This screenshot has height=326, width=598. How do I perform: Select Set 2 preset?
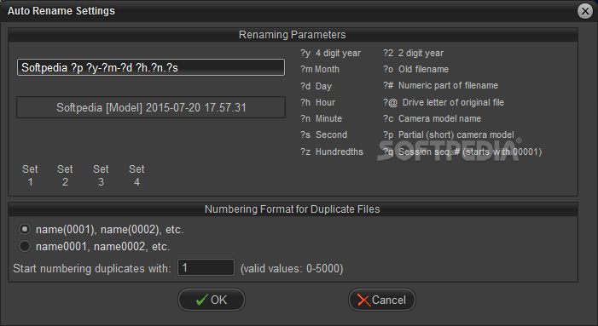[65, 175]
